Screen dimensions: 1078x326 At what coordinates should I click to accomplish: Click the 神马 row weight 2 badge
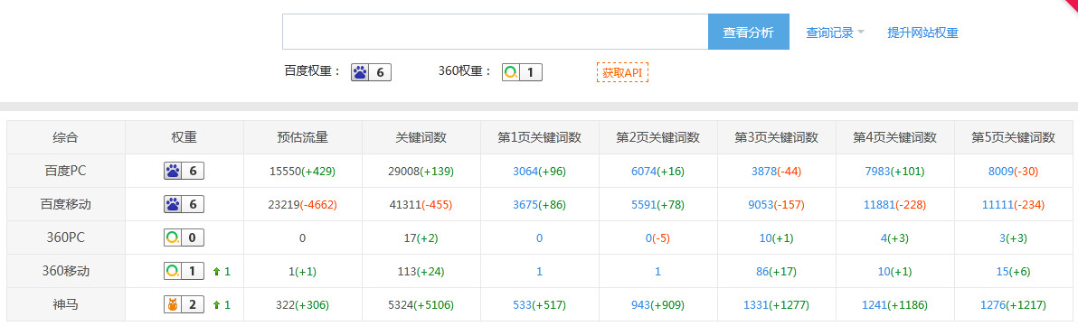(184, 304)
